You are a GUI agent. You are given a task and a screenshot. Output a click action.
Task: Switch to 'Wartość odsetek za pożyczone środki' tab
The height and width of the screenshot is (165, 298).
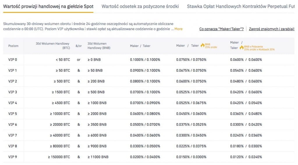coord(140,6)
